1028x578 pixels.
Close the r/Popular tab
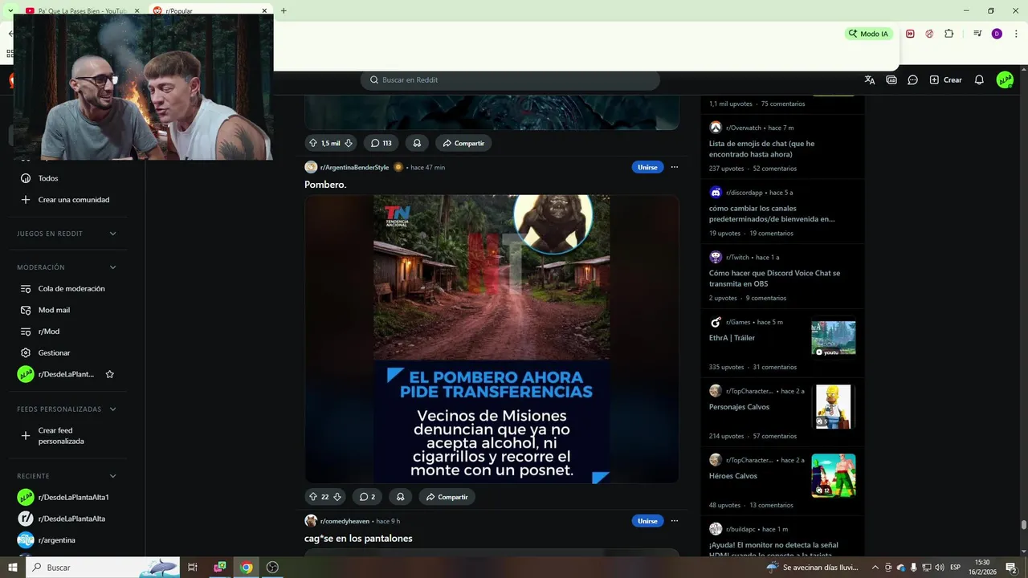[264, 10]
